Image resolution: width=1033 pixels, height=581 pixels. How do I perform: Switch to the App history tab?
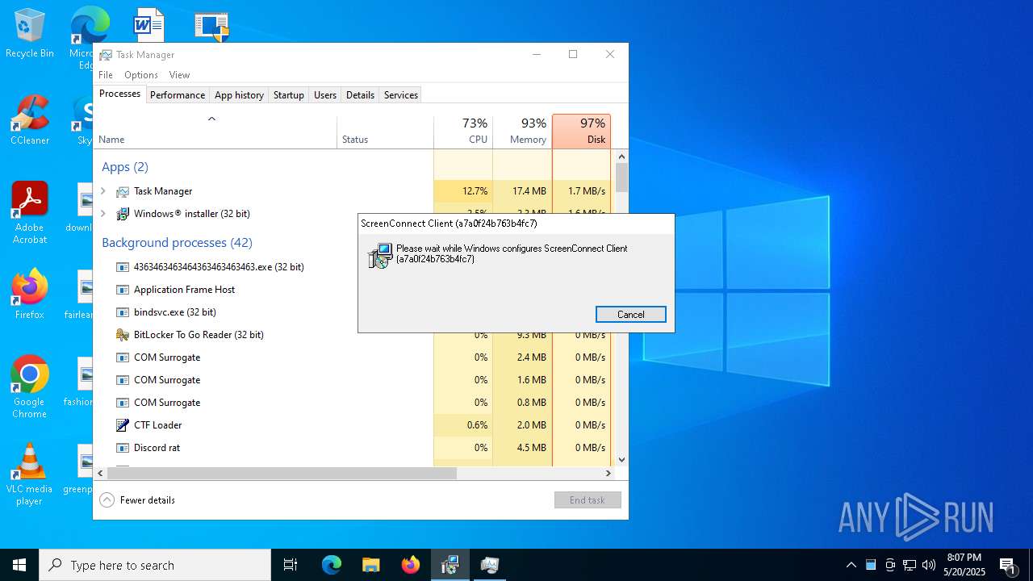(x=239, y=95)
